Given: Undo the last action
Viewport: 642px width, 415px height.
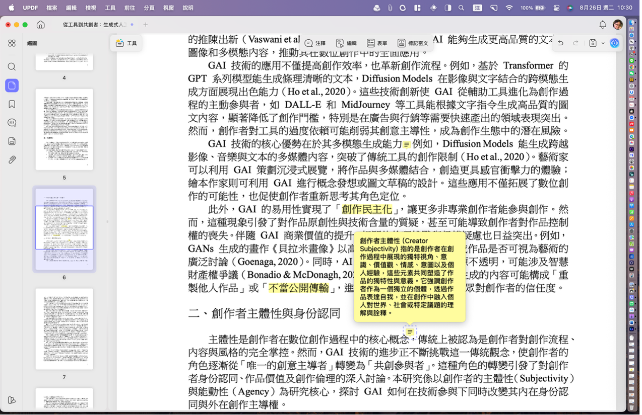Looking at the screenshot, I should click(560, 43).
